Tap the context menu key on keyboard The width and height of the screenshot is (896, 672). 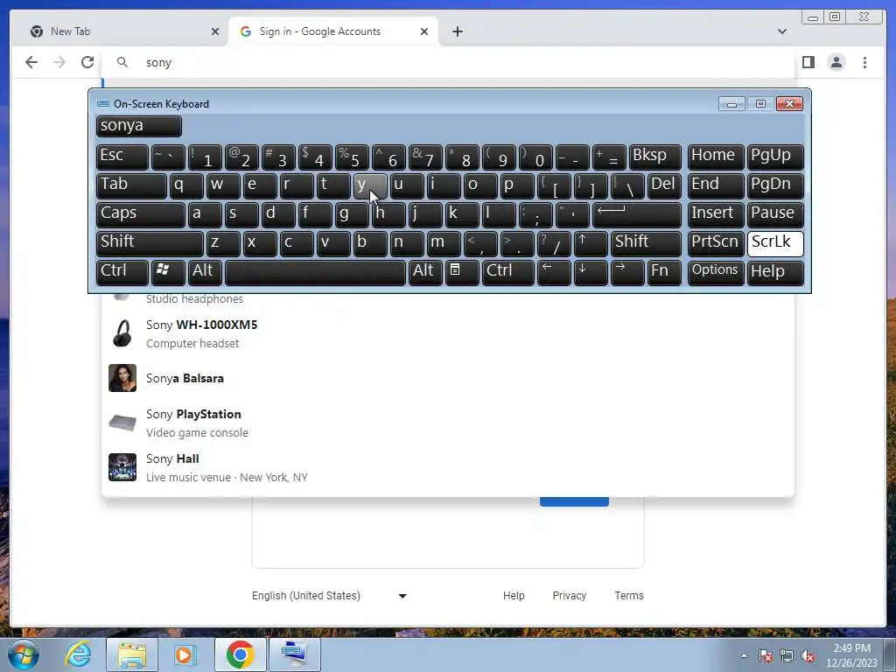[x=461, y=271]
